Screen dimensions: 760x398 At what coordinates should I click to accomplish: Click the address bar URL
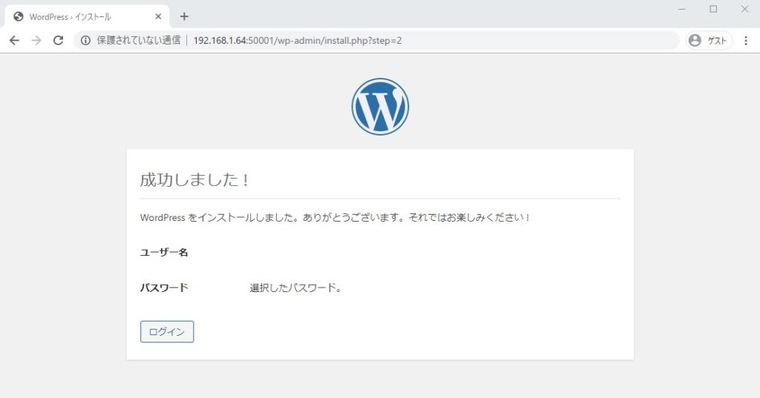click(x=297, y=41)
